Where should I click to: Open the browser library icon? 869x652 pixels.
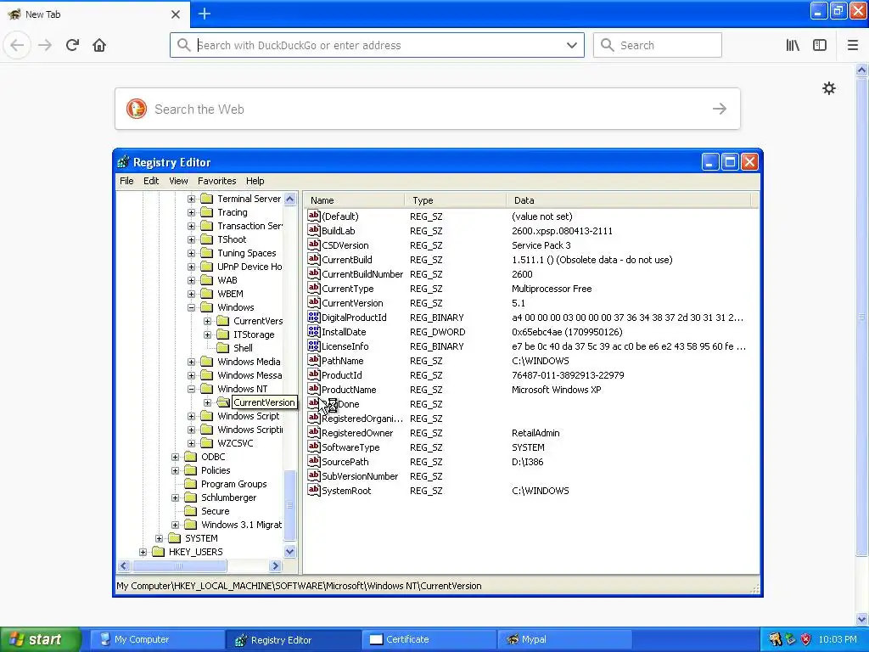[x=793, y=45]
